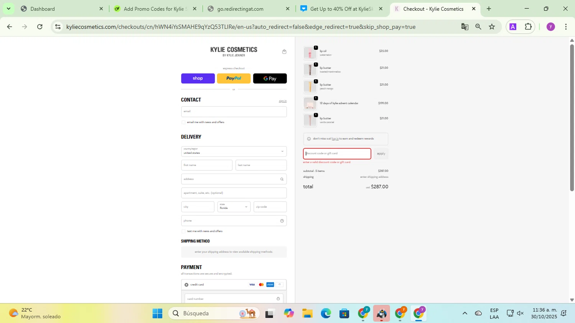
Task: Click the first name field
Action: point(207,165)
